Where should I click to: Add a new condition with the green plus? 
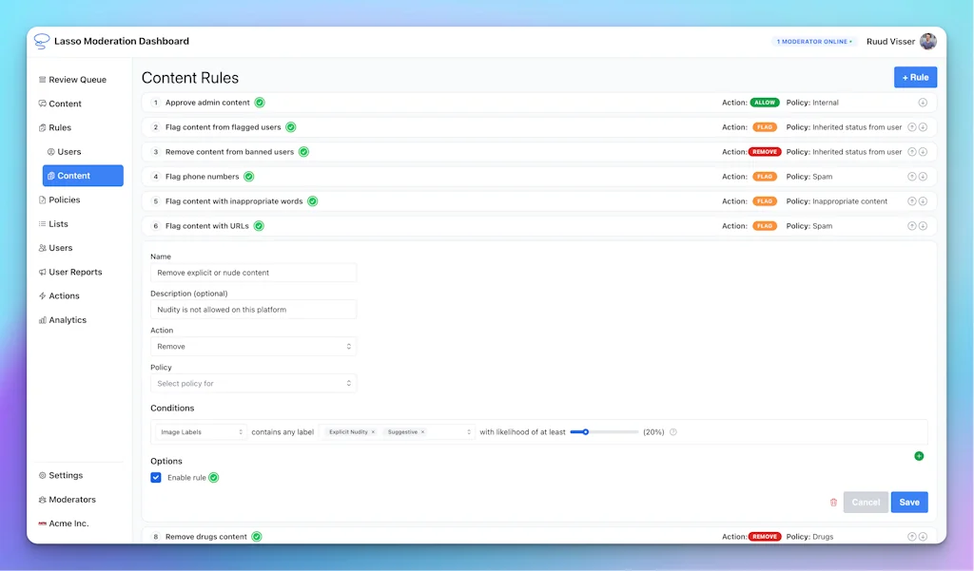pyautogui.click(x=919, y=456)
